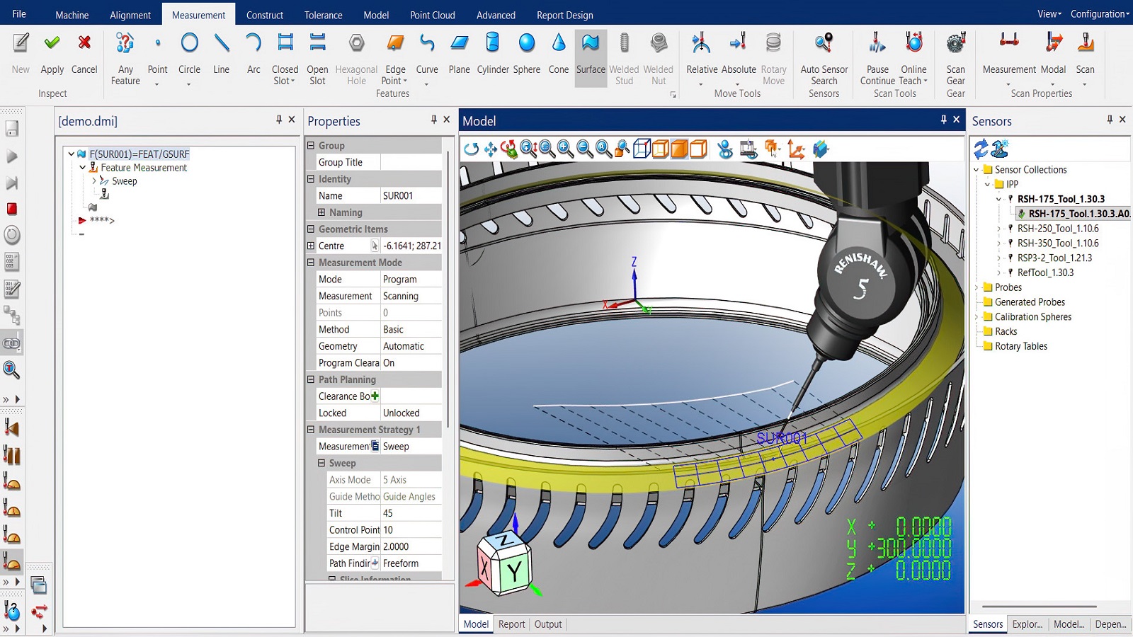The image size is (1133, 637).
Task: Select RSH-250_Tool_1.10.6 sensor item
Action: 1058,229
